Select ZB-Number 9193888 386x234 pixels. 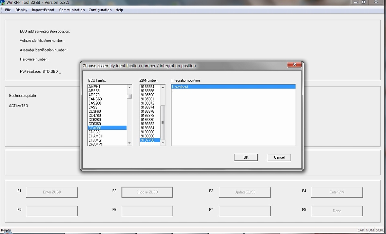[150, 136]
